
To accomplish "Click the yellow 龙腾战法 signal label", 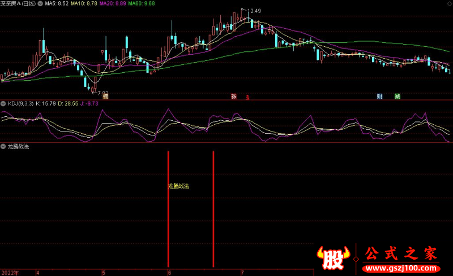I will [x=178, y=186].
